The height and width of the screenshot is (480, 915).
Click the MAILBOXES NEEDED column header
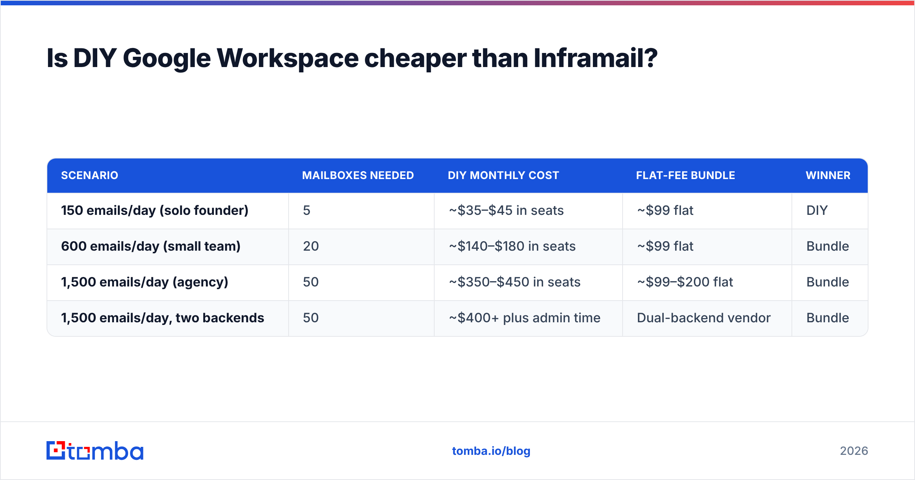[x=358, y=175]
